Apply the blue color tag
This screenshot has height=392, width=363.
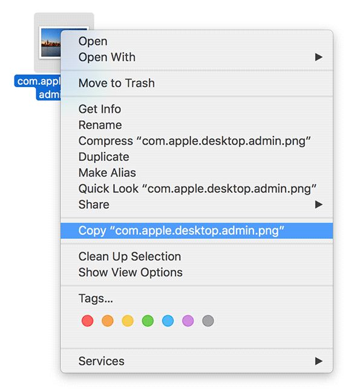tap(168, 321)
